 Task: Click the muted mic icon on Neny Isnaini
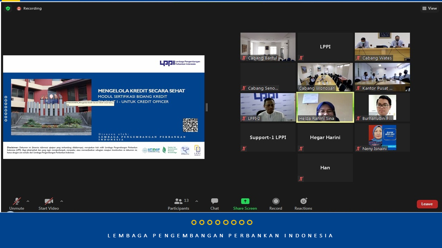click(358, 148)
